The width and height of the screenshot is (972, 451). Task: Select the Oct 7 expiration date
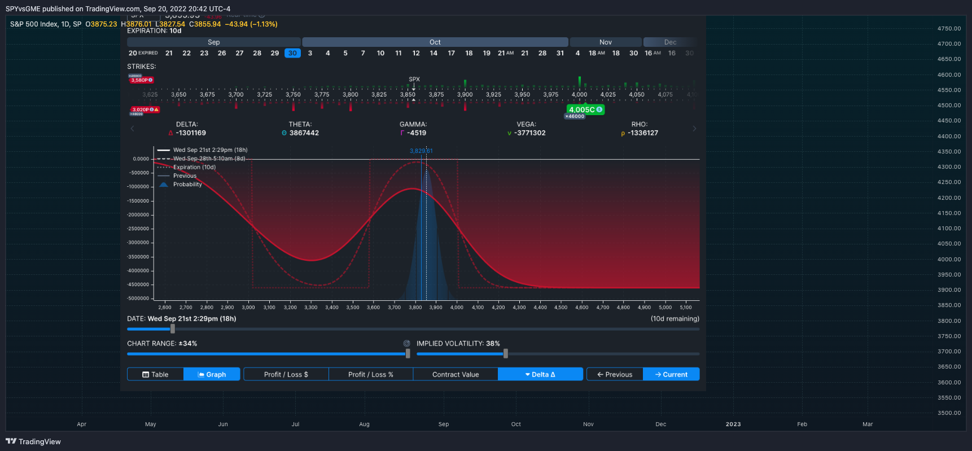(363, 53)
